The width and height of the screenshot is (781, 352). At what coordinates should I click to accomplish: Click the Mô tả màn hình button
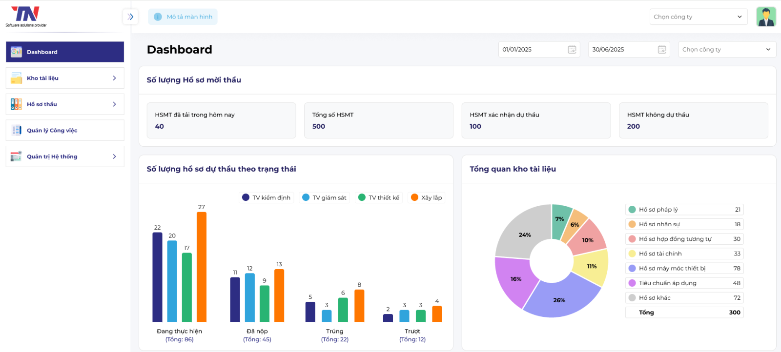coord(183,17)
